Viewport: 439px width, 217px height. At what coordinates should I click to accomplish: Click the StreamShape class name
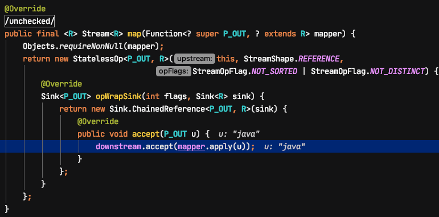tap(269, 59)
